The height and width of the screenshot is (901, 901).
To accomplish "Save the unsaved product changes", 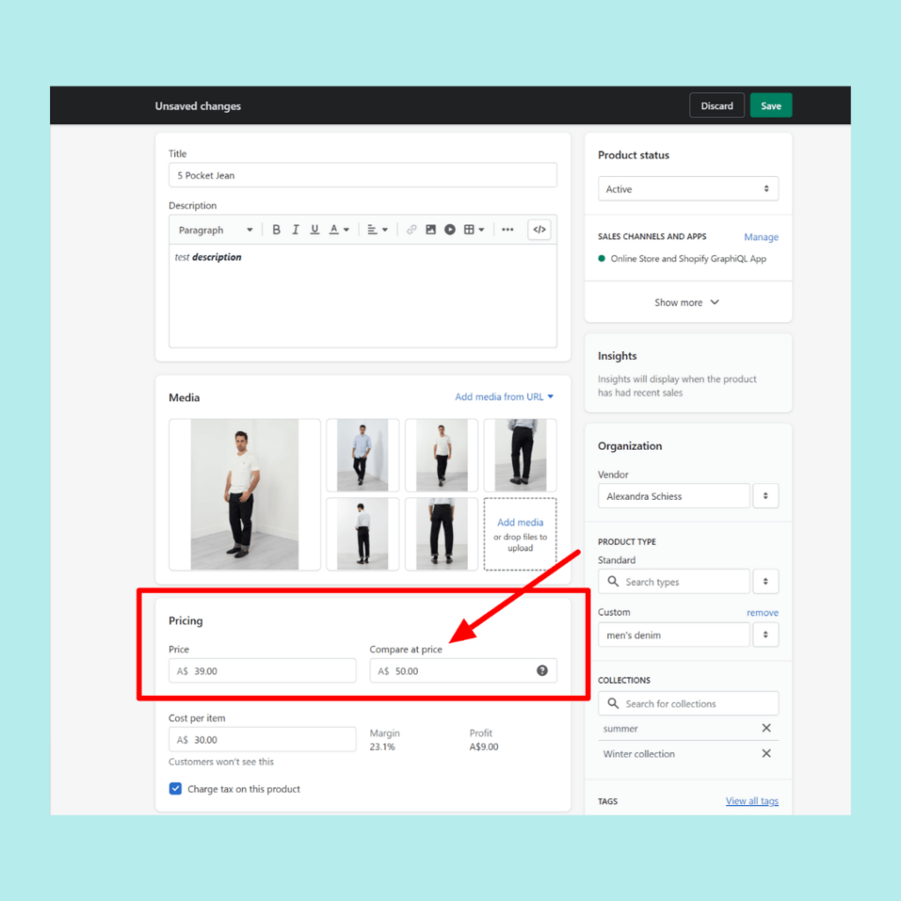I will [771, 105].
